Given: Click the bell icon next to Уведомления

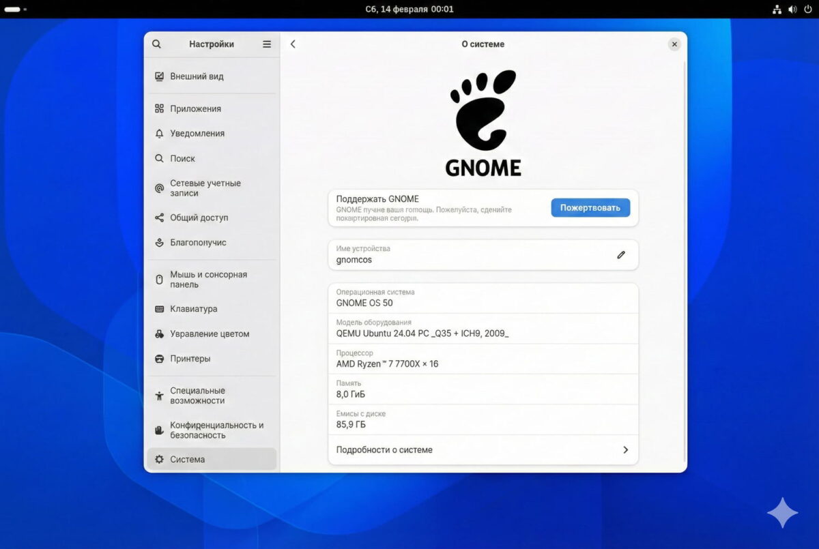Looking at the screenshot, I should (x=158, y=133).
